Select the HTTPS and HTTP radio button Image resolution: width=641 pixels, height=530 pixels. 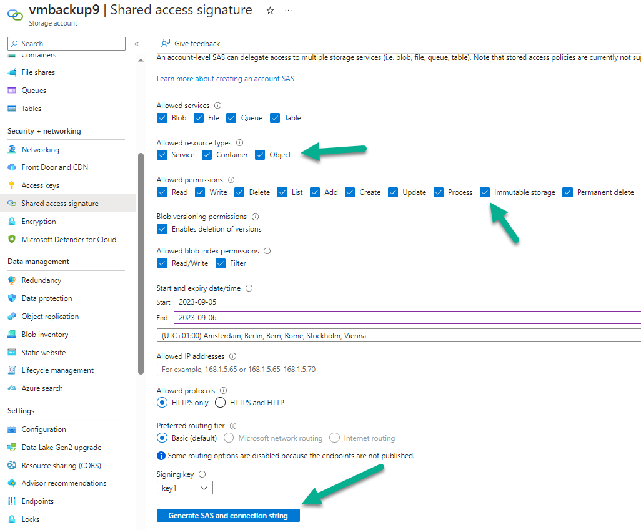coord(220,403)
